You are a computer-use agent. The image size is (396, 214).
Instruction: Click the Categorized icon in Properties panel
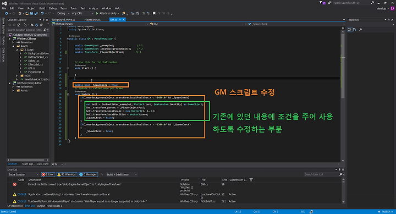point(350,30)
